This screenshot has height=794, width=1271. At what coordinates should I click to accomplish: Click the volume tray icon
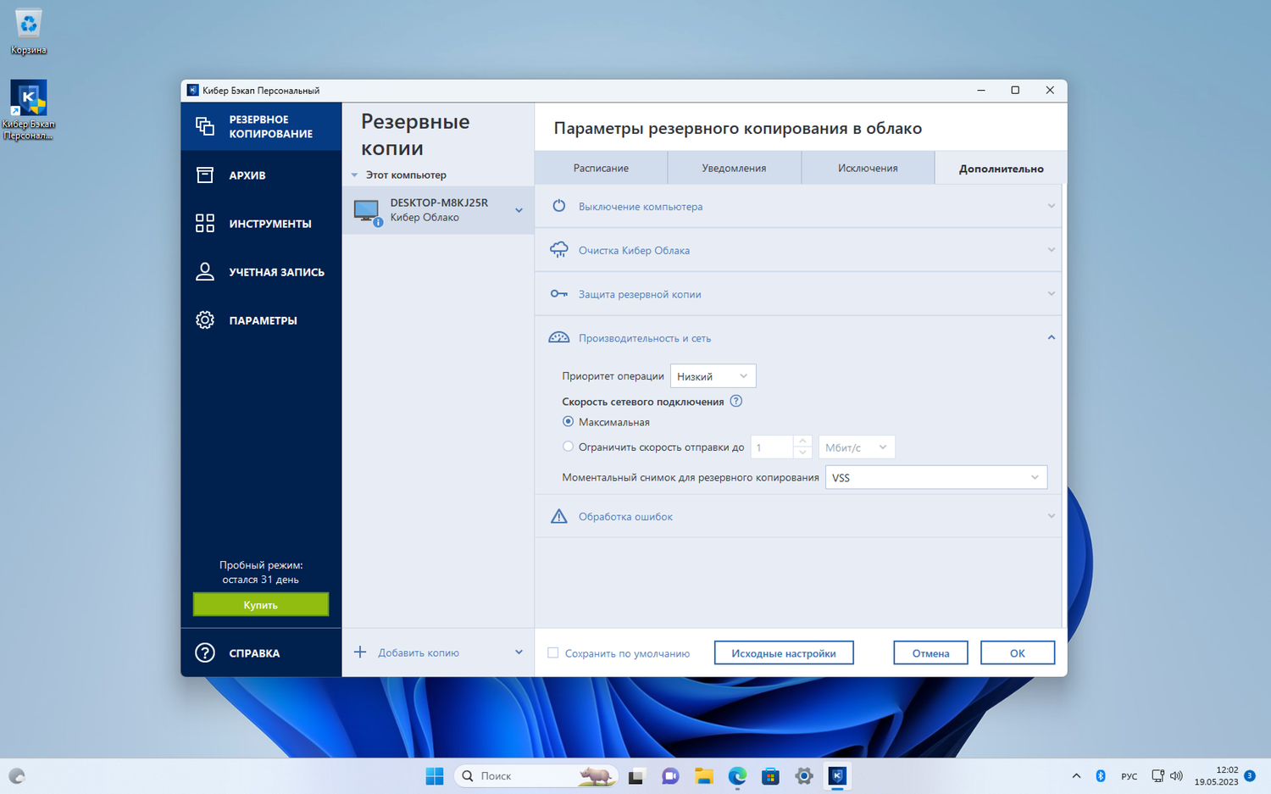[1176, 775]
